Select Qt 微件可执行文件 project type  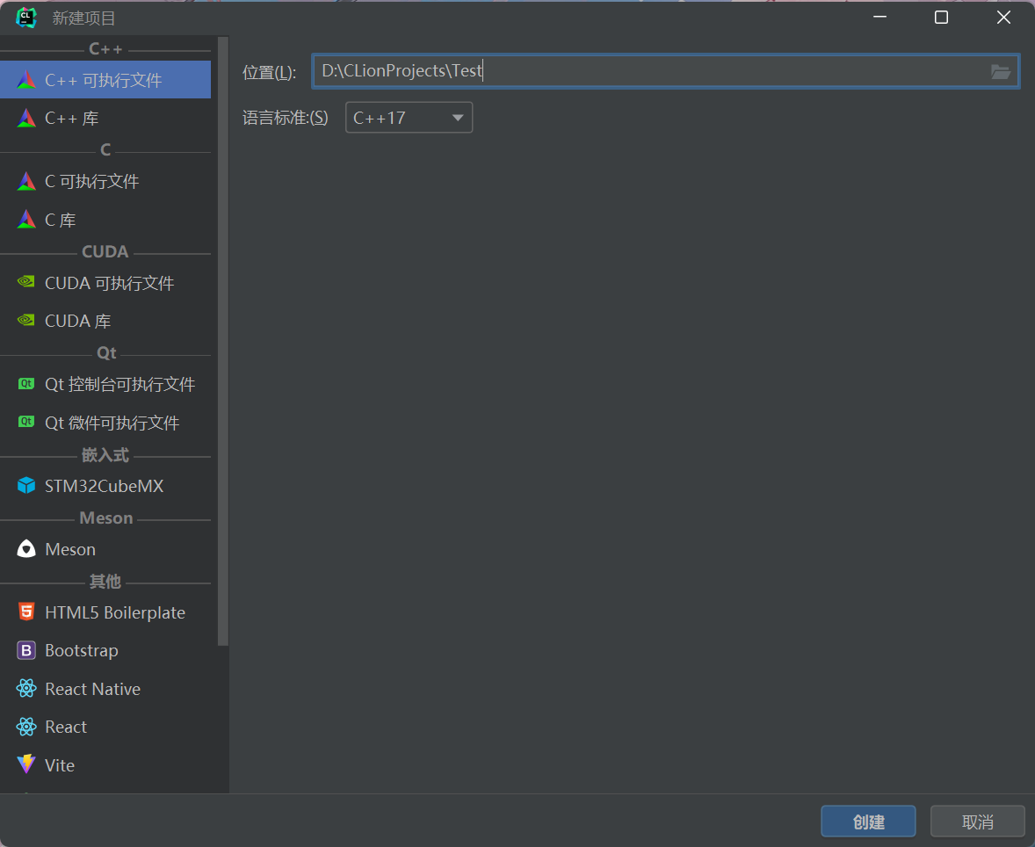tap(112, 423)
